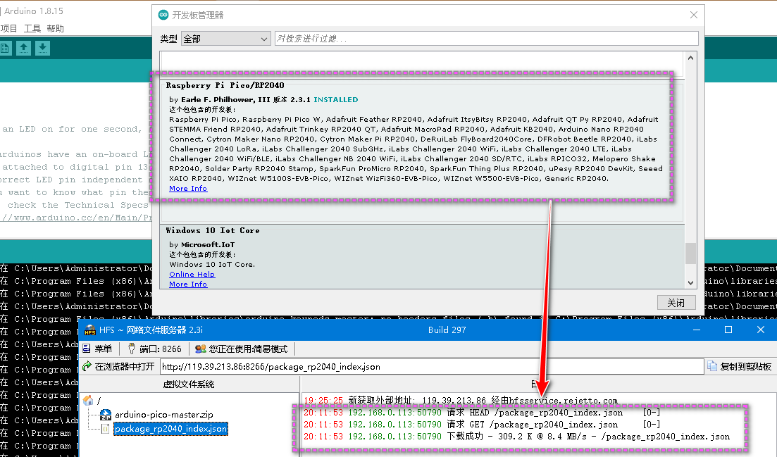The image size is (777, 457).
Task: Click the HEAD request log line
Action: pyautogui.click(x=482, y=413)
